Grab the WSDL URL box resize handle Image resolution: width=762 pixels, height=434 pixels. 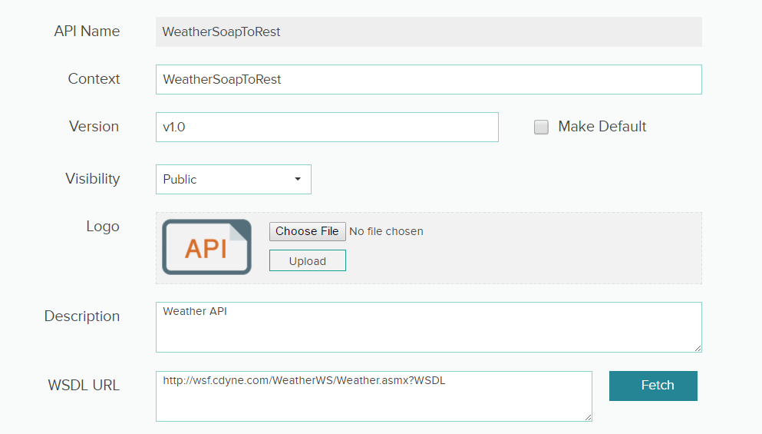click(588, 417)
